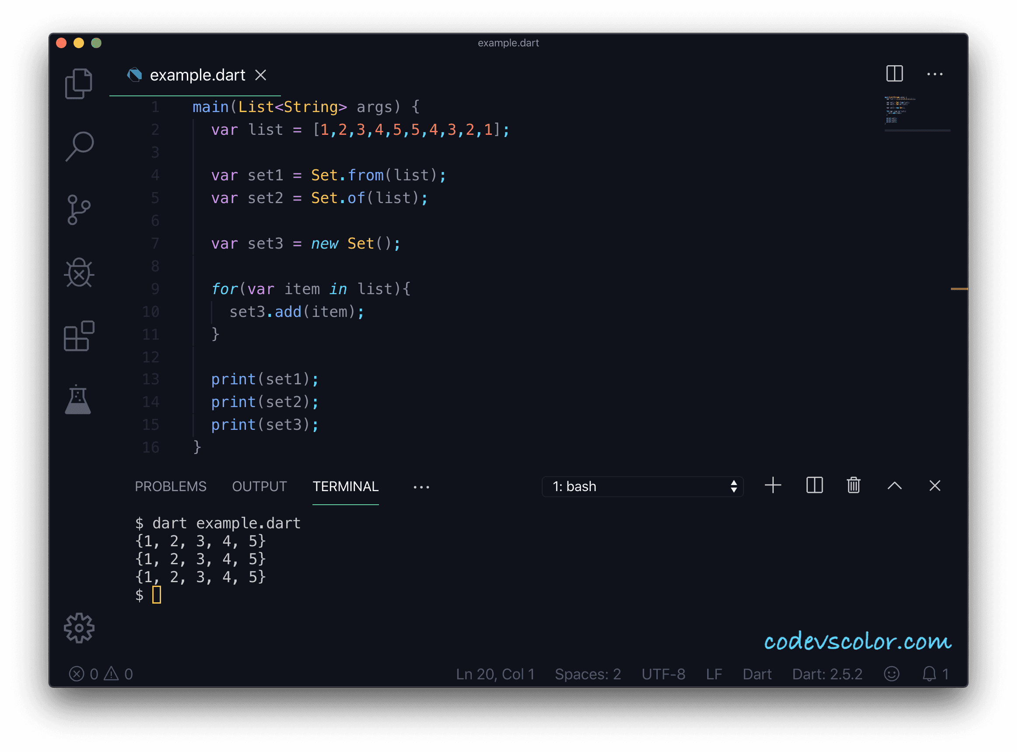The width and height of the screenshot is (1017, 752).
Task: Click the 'Spaces: 2' indentation setting
Action: (587, 674)
